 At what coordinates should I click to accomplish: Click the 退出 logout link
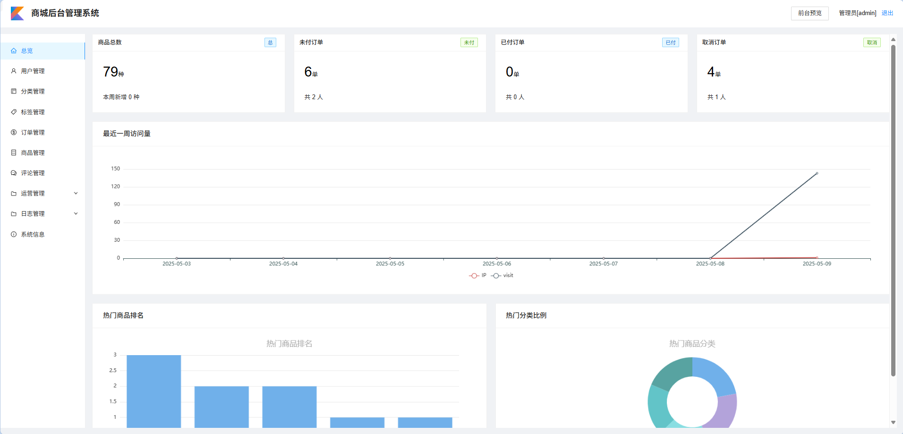pyautogui.click(x=887, y=13)
